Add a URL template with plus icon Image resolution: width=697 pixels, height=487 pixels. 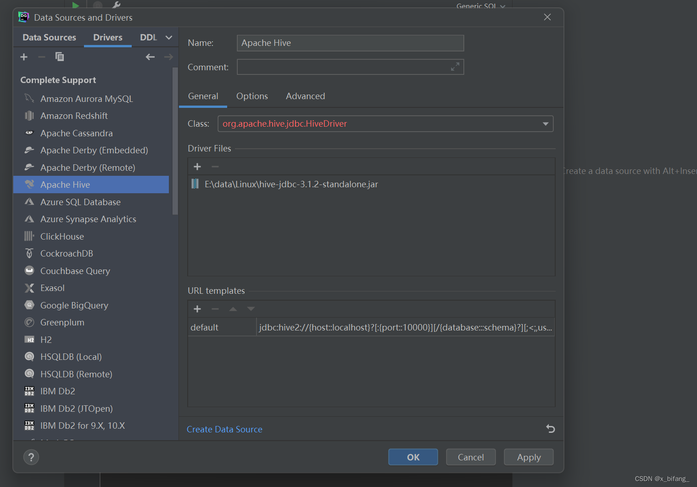pyautogui.click(x=197, y=309)
